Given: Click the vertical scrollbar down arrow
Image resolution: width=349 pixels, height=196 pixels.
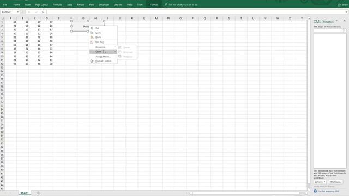Looking at the screenshot, I should point(309,189).
